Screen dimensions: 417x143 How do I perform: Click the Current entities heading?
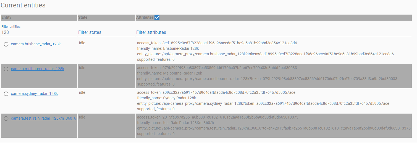pyautogui.click(x=23, y=5)
